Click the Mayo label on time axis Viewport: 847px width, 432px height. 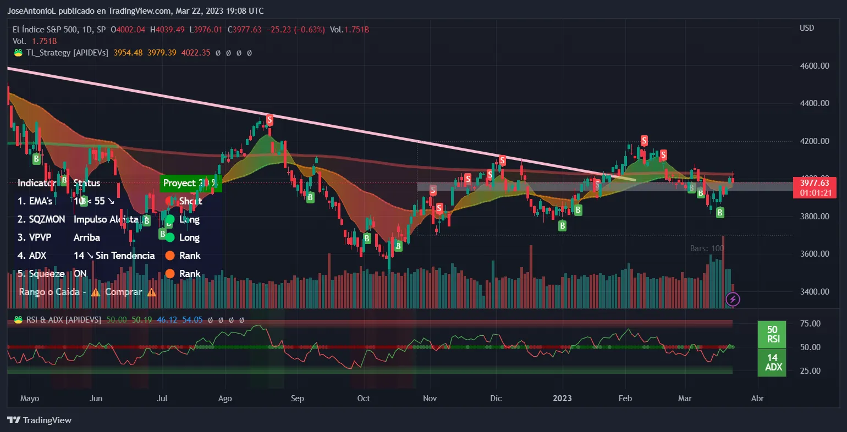tap(30, 398)
